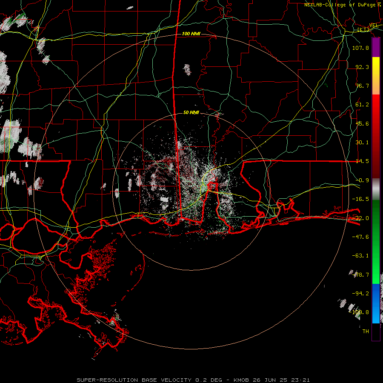
Task: Click the 14.5 velocity scale value
Action: [x=362, y=161]
